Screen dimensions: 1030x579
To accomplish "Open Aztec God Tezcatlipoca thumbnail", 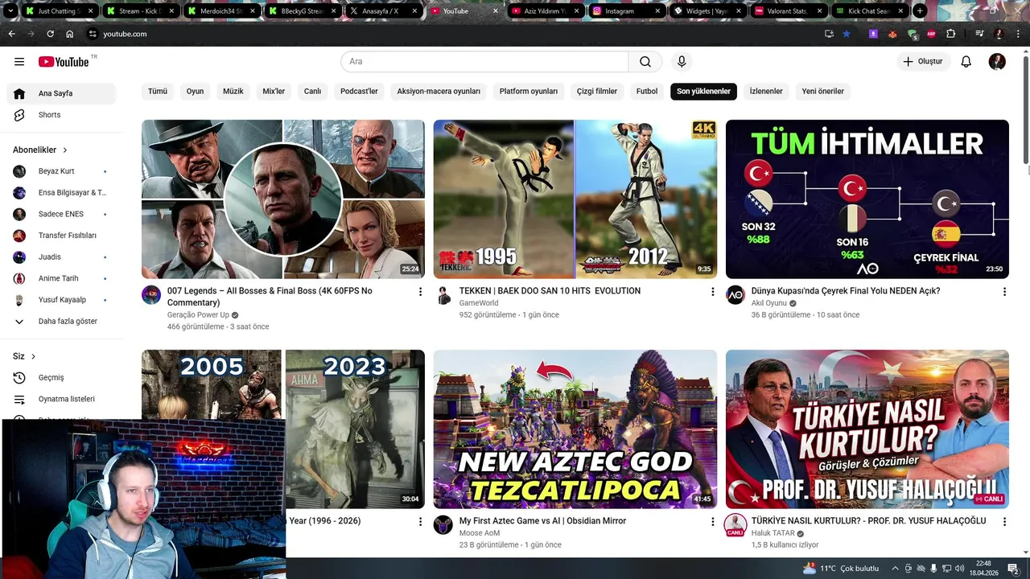I will click(x=575, y=429).
